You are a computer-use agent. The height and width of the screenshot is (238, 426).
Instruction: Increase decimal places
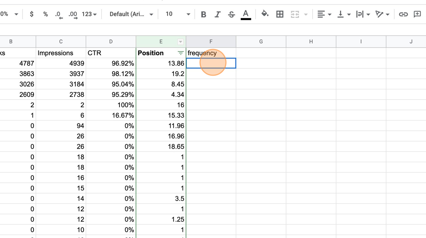(73, 14)
